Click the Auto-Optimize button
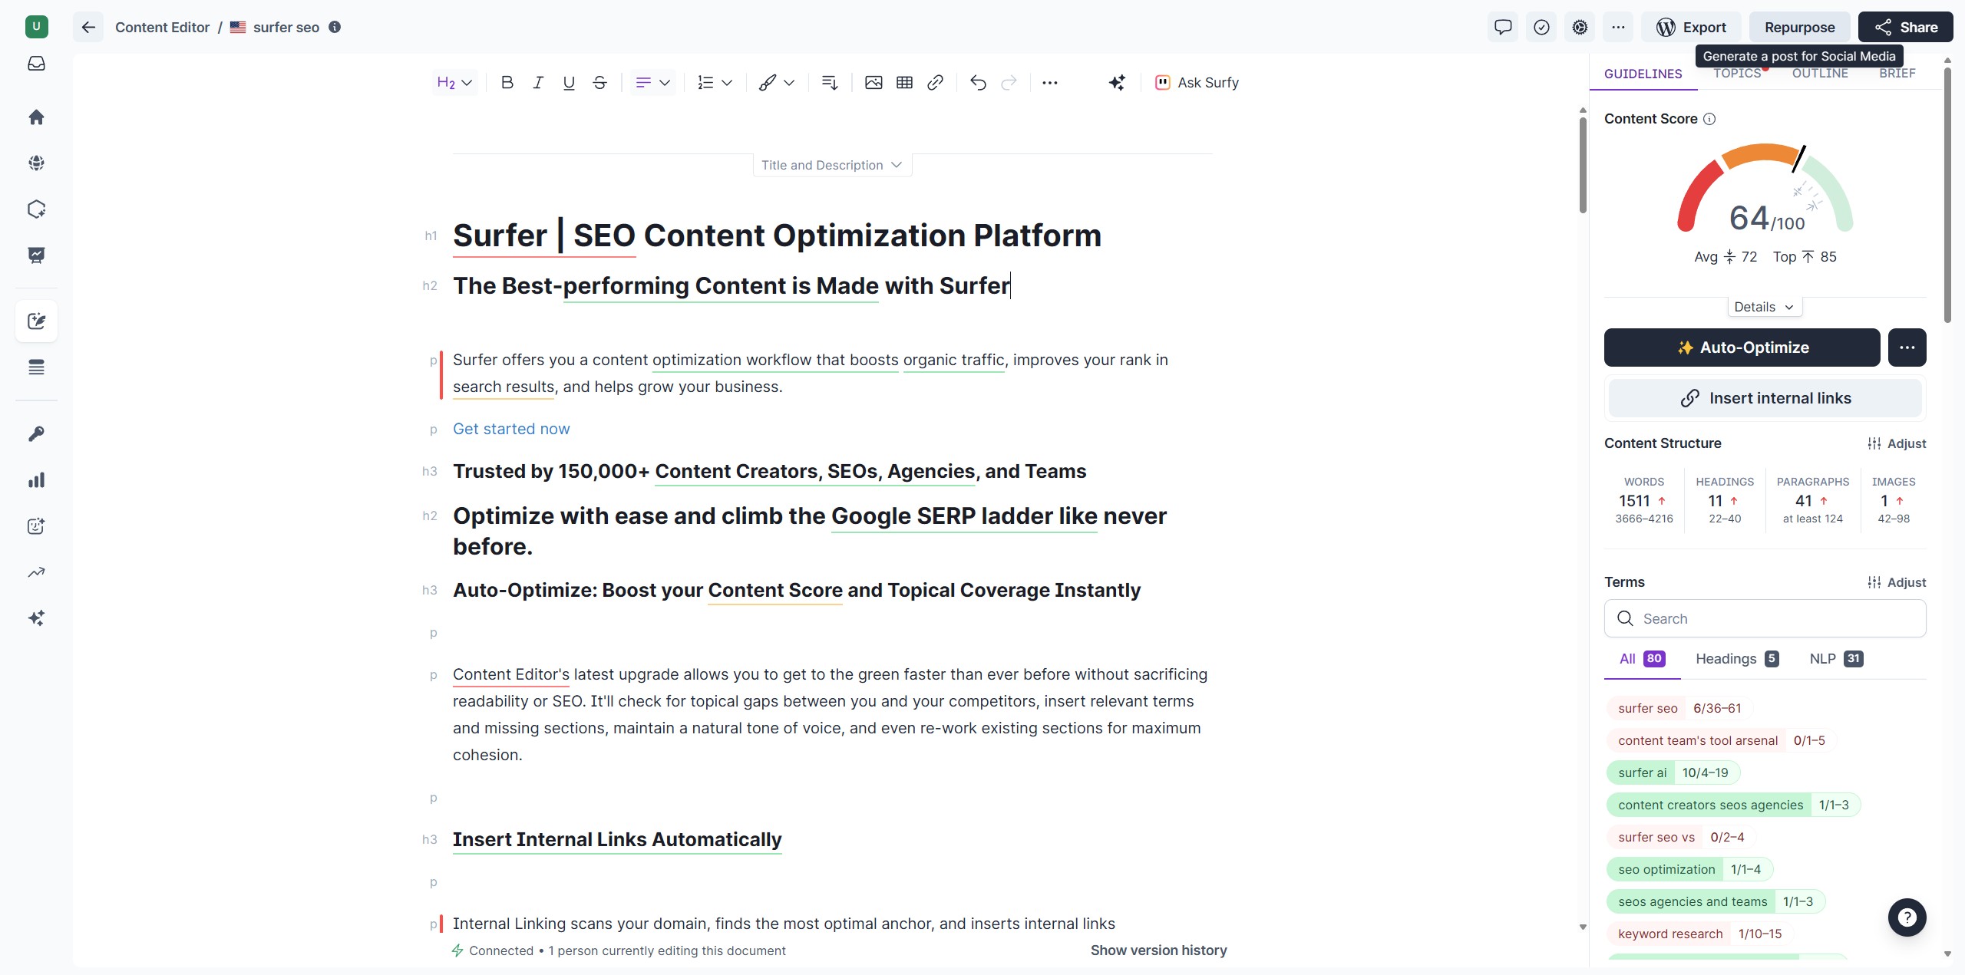The width and height of the screenshot is (1965, 975). (1742, 348)
